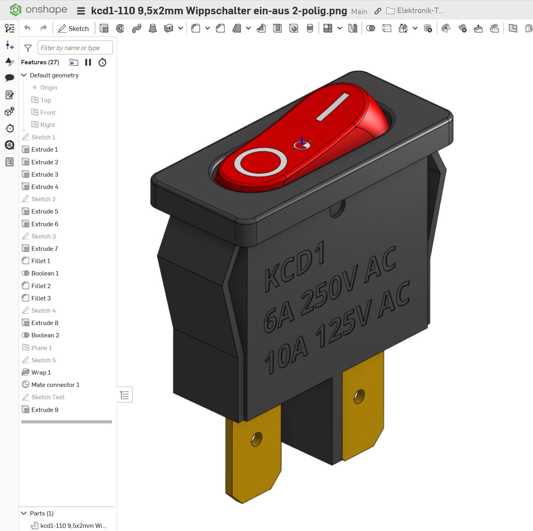The height and width of the screenshot is (531, 533).
Task: Open the appearance panel icon in the sidebar
Action: pyautogui.click(x=10, y=61)
